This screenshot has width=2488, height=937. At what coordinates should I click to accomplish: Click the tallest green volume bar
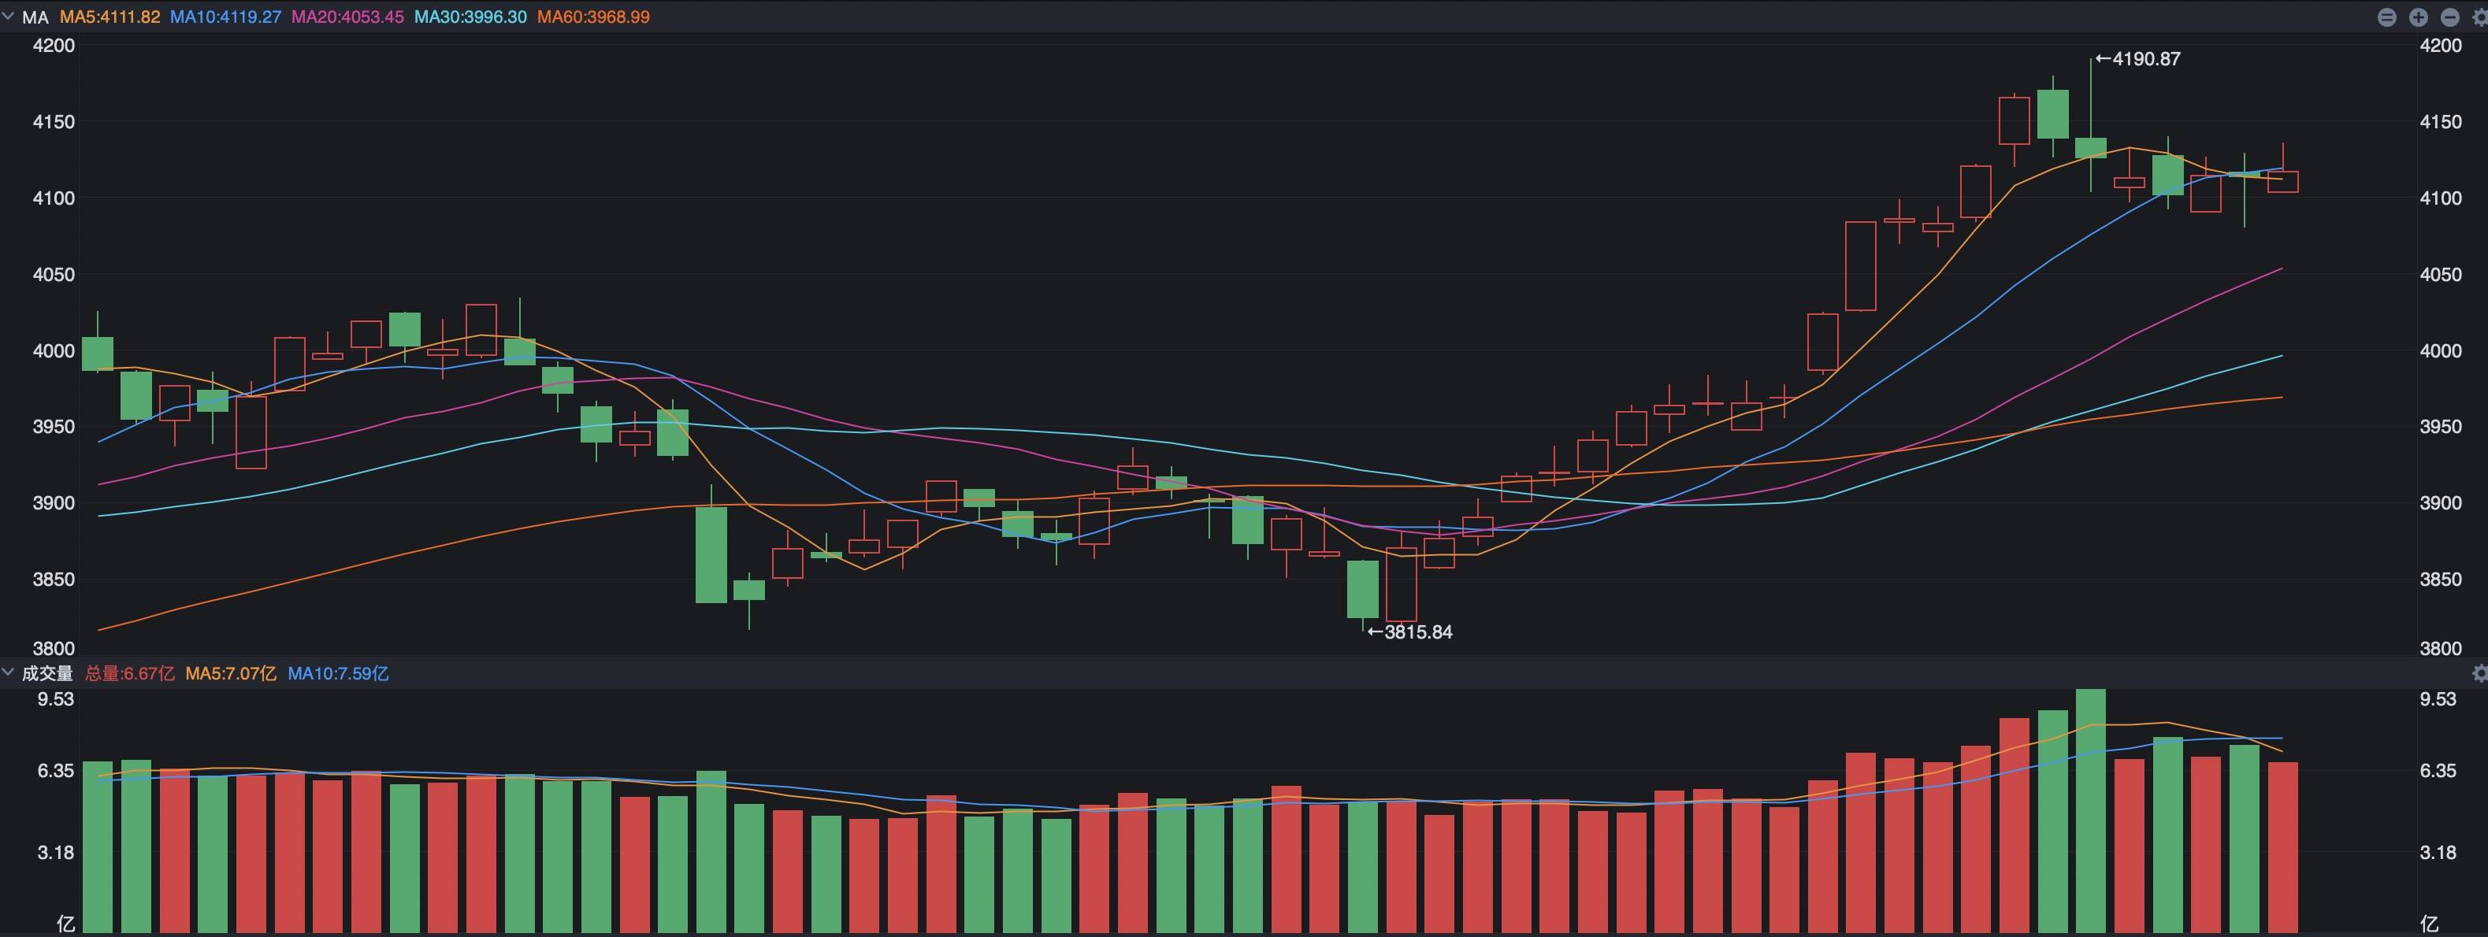(x=2090, y=810)
